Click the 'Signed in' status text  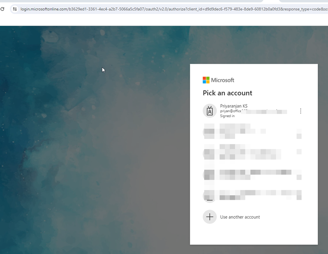tap(227, 116)
